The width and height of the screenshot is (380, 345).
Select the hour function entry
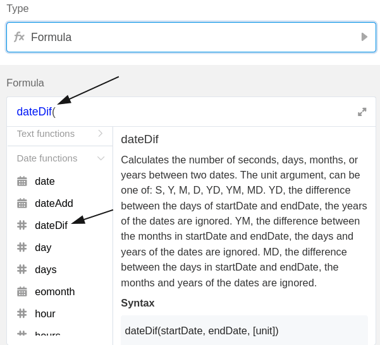click(45, 313)
